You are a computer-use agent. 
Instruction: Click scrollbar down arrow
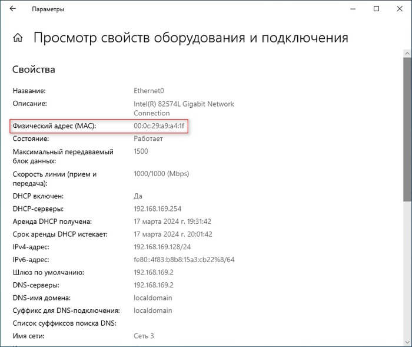point(407,342)
